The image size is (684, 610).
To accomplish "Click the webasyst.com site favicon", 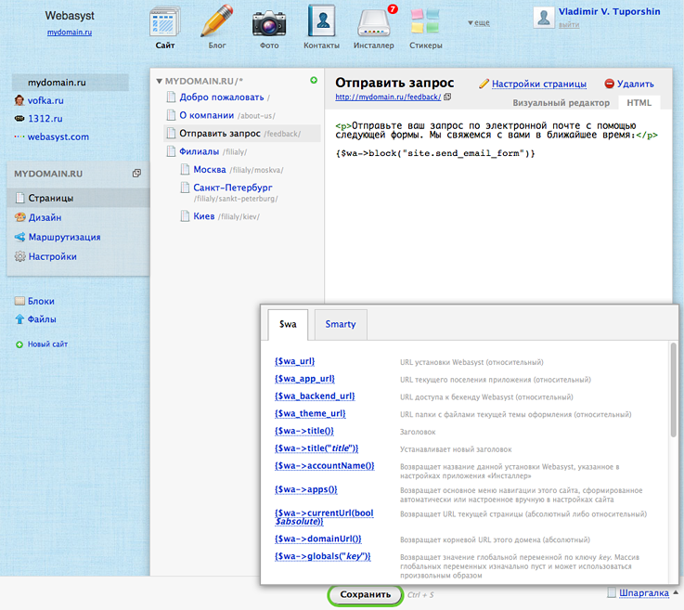I will 19,136.
